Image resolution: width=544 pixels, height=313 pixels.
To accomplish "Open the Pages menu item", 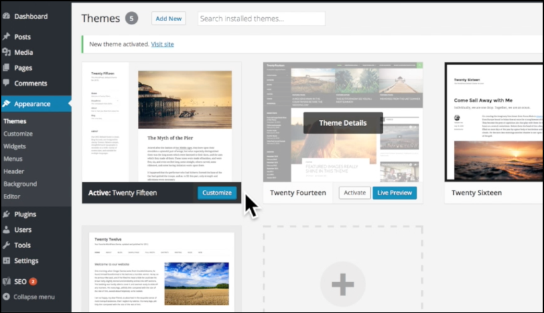I will pos(23,68).
